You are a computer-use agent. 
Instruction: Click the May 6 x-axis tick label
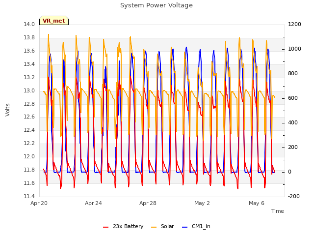257,203
